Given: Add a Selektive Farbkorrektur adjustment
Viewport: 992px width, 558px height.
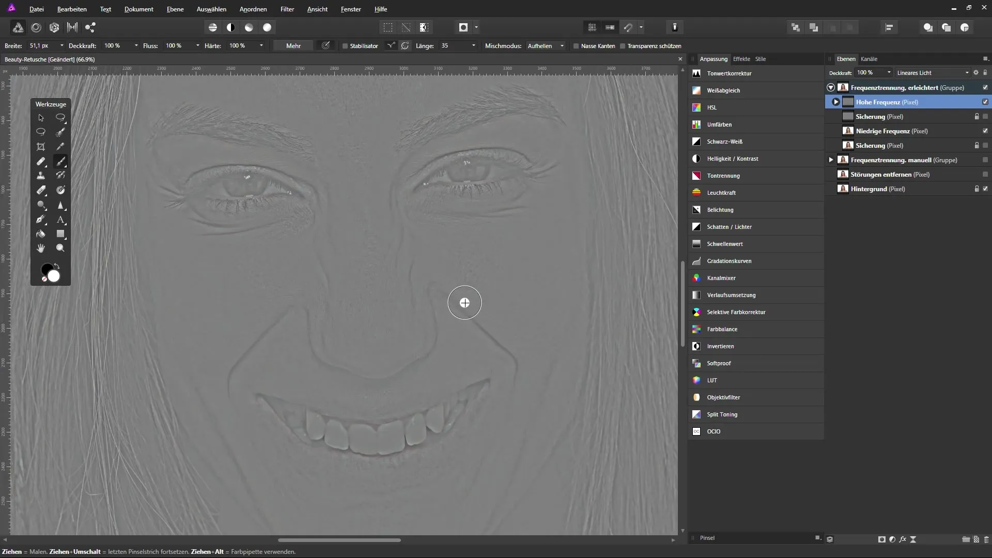Looking at the screenshot, I should pyautogui.click(x=755, y=312).
